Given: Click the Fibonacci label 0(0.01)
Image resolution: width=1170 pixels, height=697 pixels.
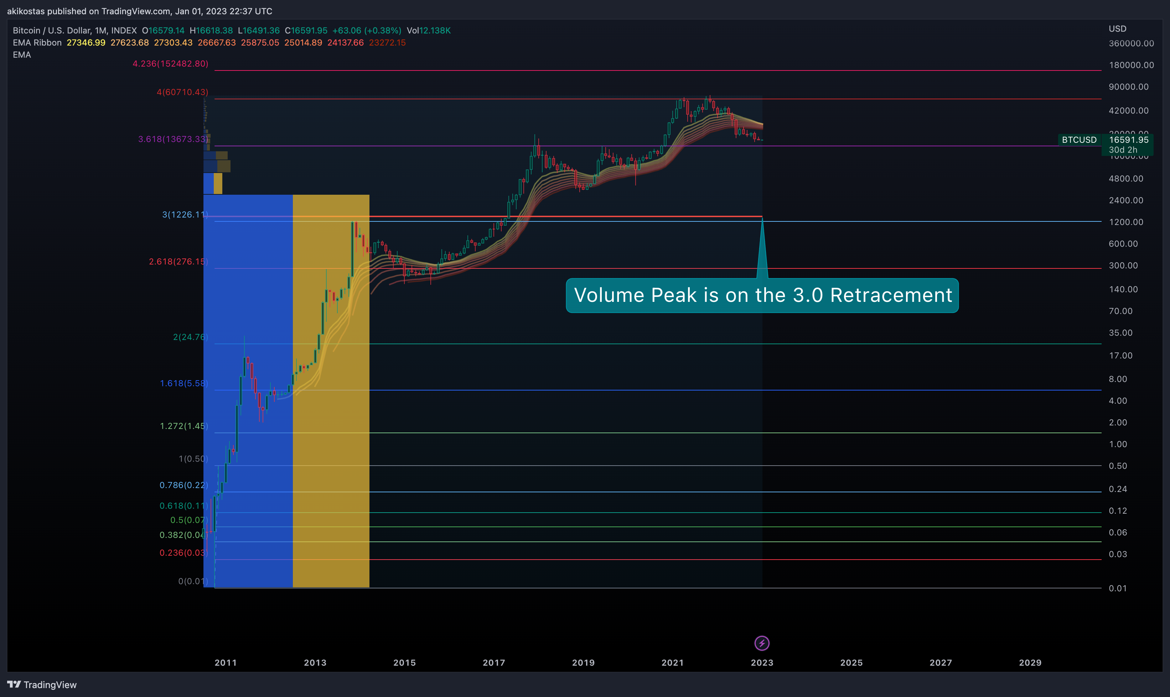Looking at the screenshot, I should pyautogui.click(x=193, y=581).
